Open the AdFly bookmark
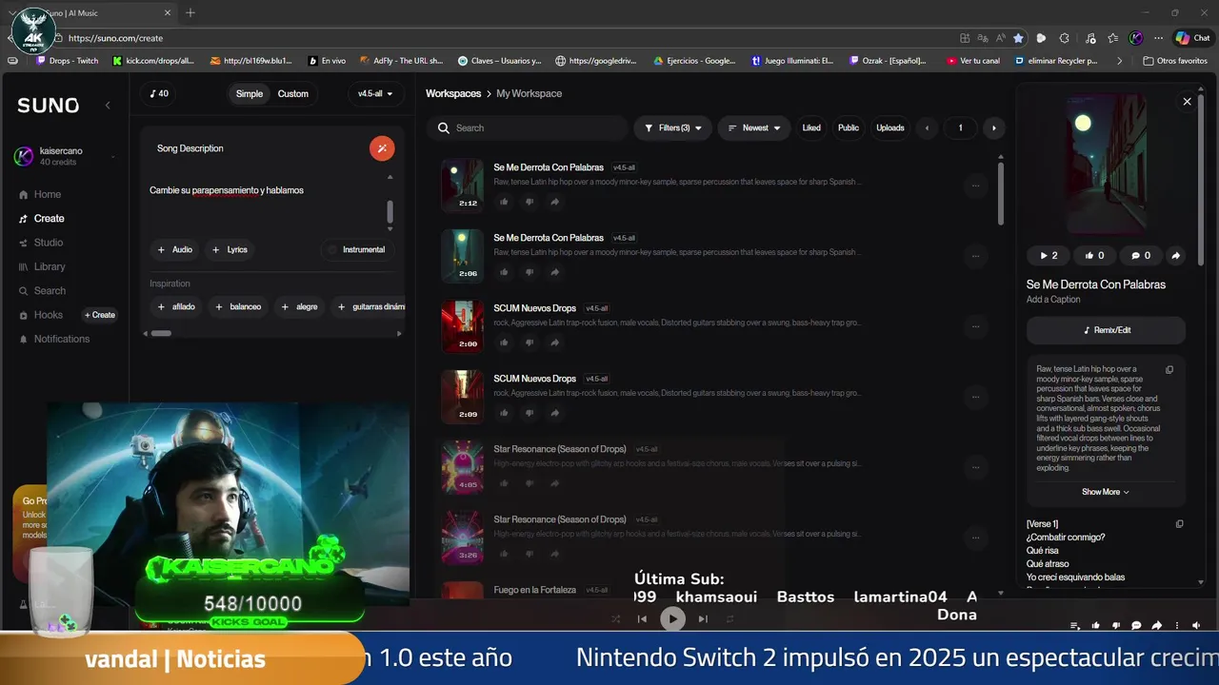The image size is (1219, 685). pyautogui.click(x=401, y=61)
